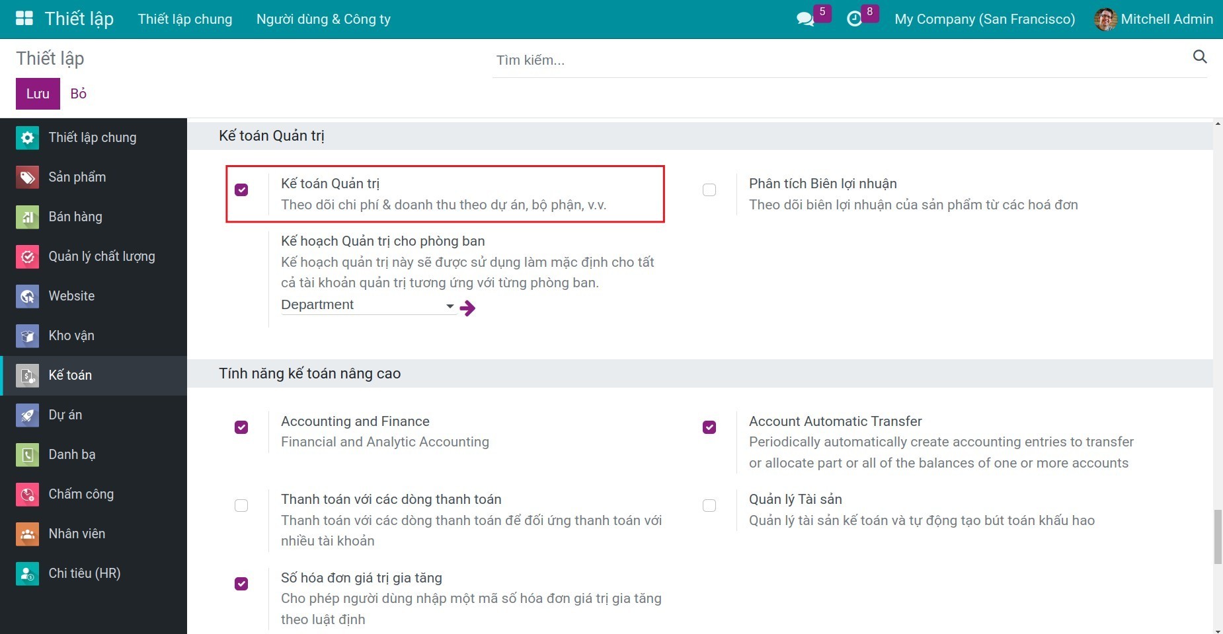Open My Company (San Francisco) switcher
The height and width of the screenshot is (634, 1223).
pyautogui.click(x=984, y=19)
